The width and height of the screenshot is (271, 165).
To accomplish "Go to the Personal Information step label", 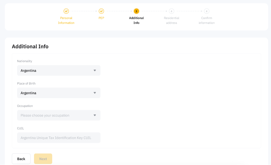I will pyautogui.click(x=66, y=21).
